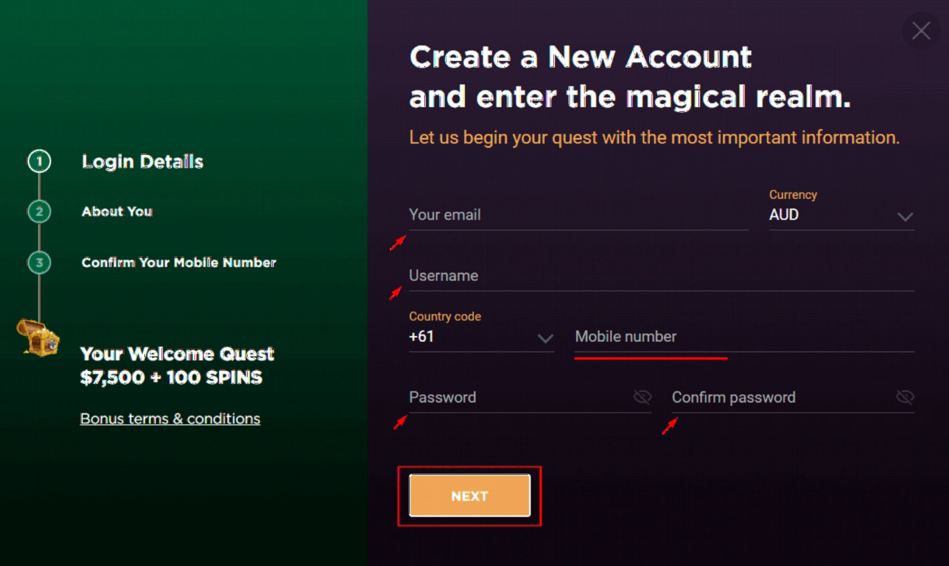
Task: Select step 1 circle for Login Details
Action: pos(39,161)
